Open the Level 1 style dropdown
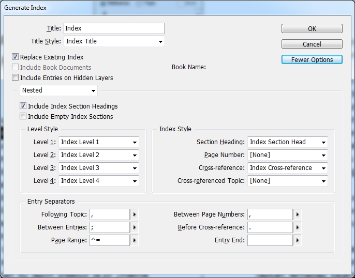 99,142
